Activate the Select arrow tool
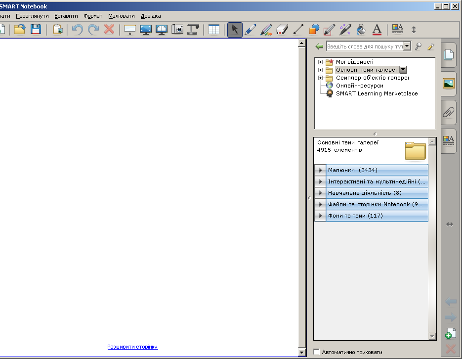This screenshot has width=462, height=359. click(235, 30)
